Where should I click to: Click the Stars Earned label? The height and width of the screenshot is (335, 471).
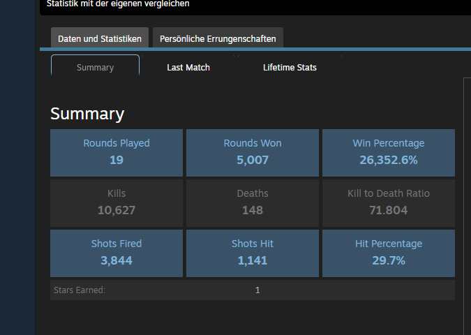(80, 290)
